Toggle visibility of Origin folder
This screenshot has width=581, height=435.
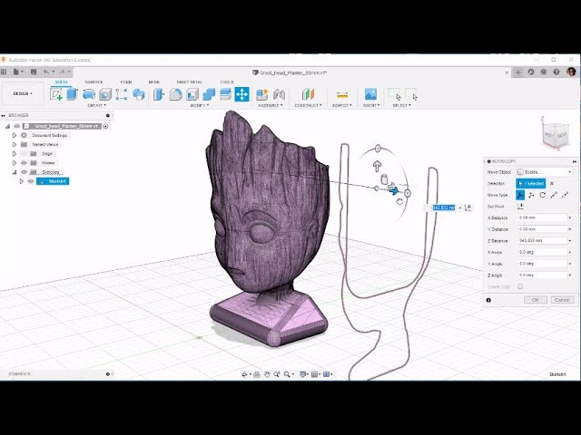(x=25, y=153)
